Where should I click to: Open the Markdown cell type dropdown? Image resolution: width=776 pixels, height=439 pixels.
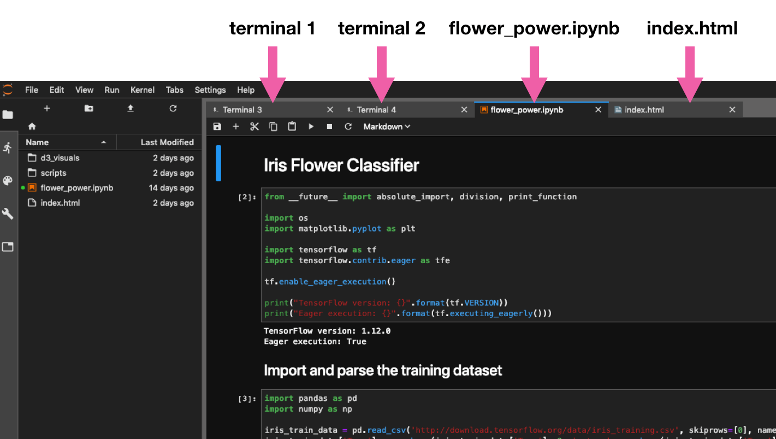(x=387, y=127)
